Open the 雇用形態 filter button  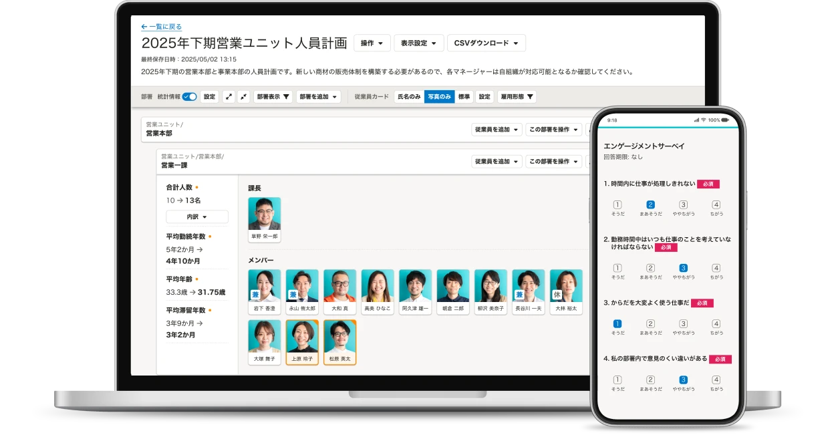tap(517, 97)
